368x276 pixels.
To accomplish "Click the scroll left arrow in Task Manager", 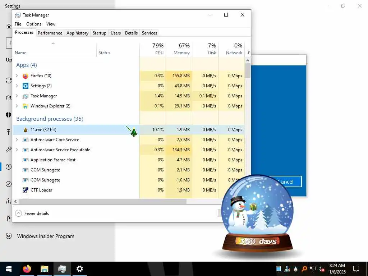I will click(x=16, y=201).
